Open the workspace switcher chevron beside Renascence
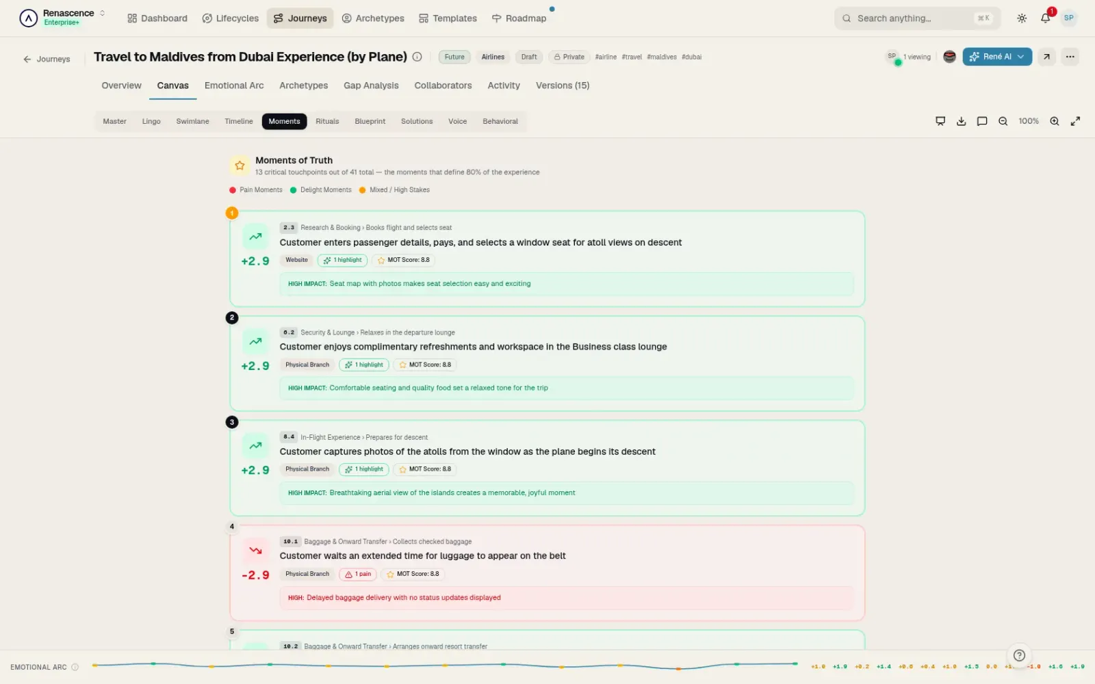The image size is (1095, 684). pyautogui.click(x=103, y=13)
